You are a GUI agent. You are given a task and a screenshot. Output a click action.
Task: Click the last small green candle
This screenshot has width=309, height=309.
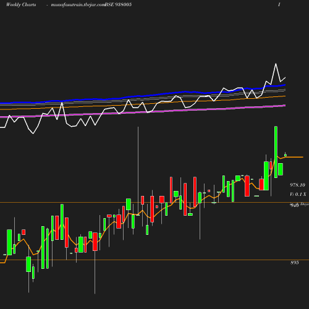click(x=286, y=155)
